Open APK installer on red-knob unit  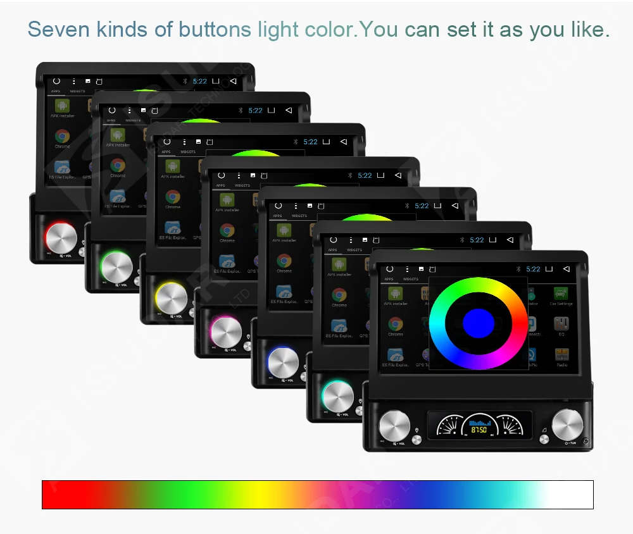tap(62, 108)
